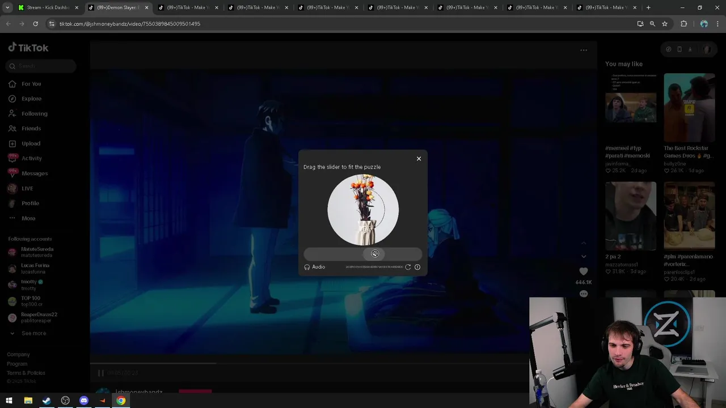
Task: Click the download desktop app icon
Action: pyautogui.click(x=690, y=49)
